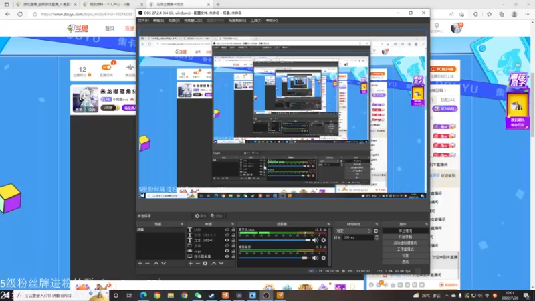Viewport: 535px width, 301px height.
Task: Click 开始录制 button in OBS controls
Action: click(405, 237)
